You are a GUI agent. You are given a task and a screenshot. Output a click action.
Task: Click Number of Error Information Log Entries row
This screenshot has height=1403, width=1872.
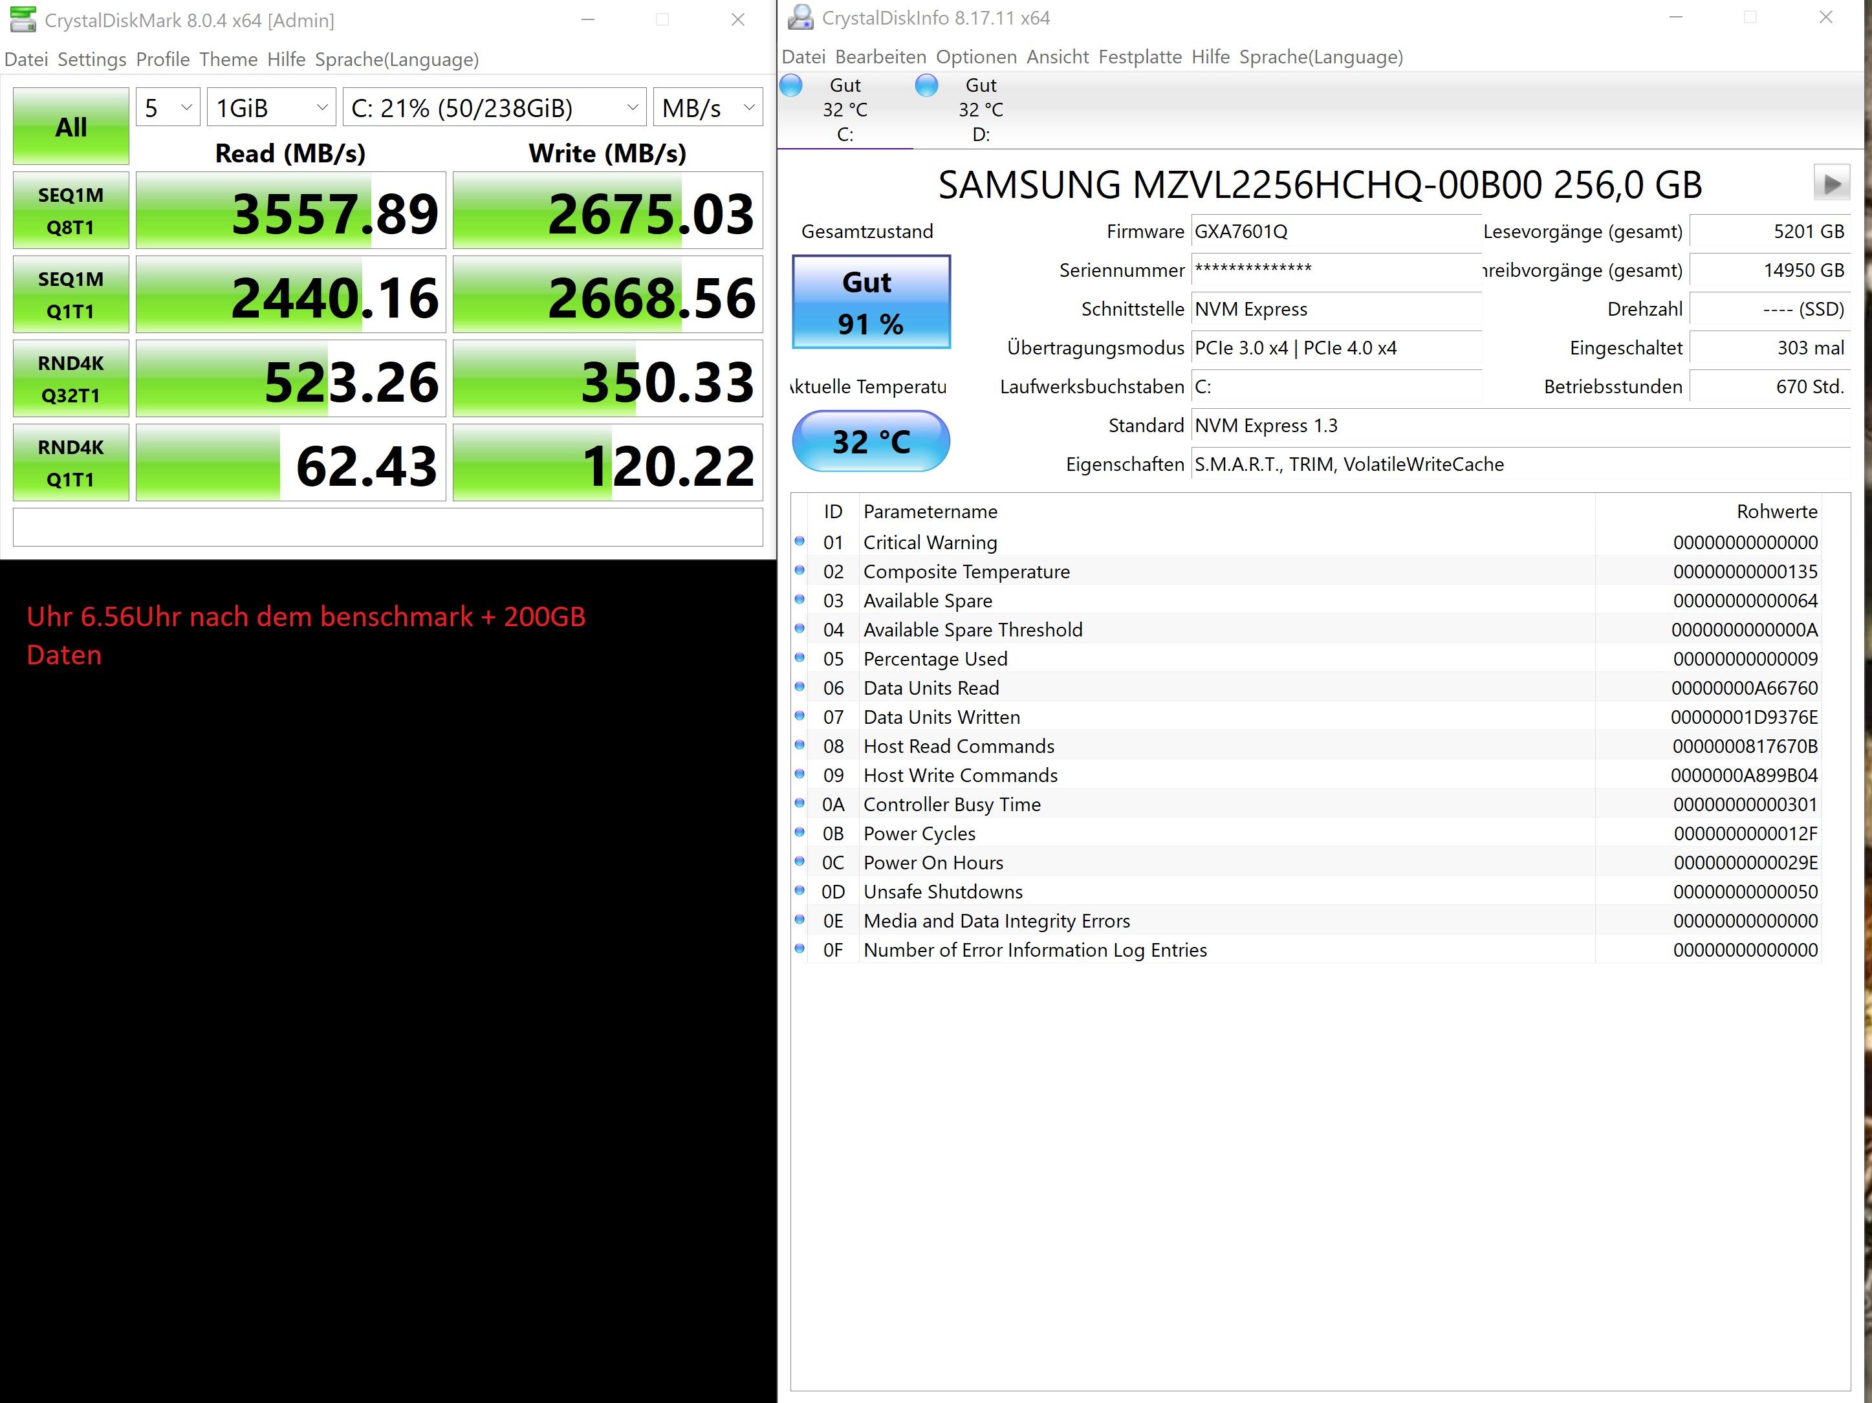pyautogui.click(x=1307, y=950)
